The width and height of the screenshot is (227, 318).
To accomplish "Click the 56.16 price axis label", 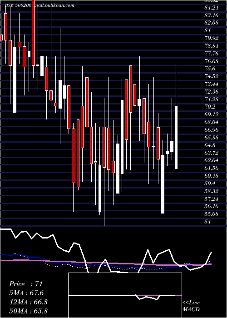I will (212, 206).
